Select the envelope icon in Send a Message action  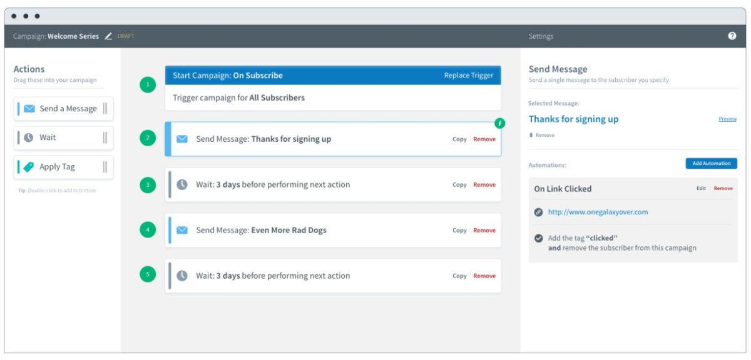[29, 109]
